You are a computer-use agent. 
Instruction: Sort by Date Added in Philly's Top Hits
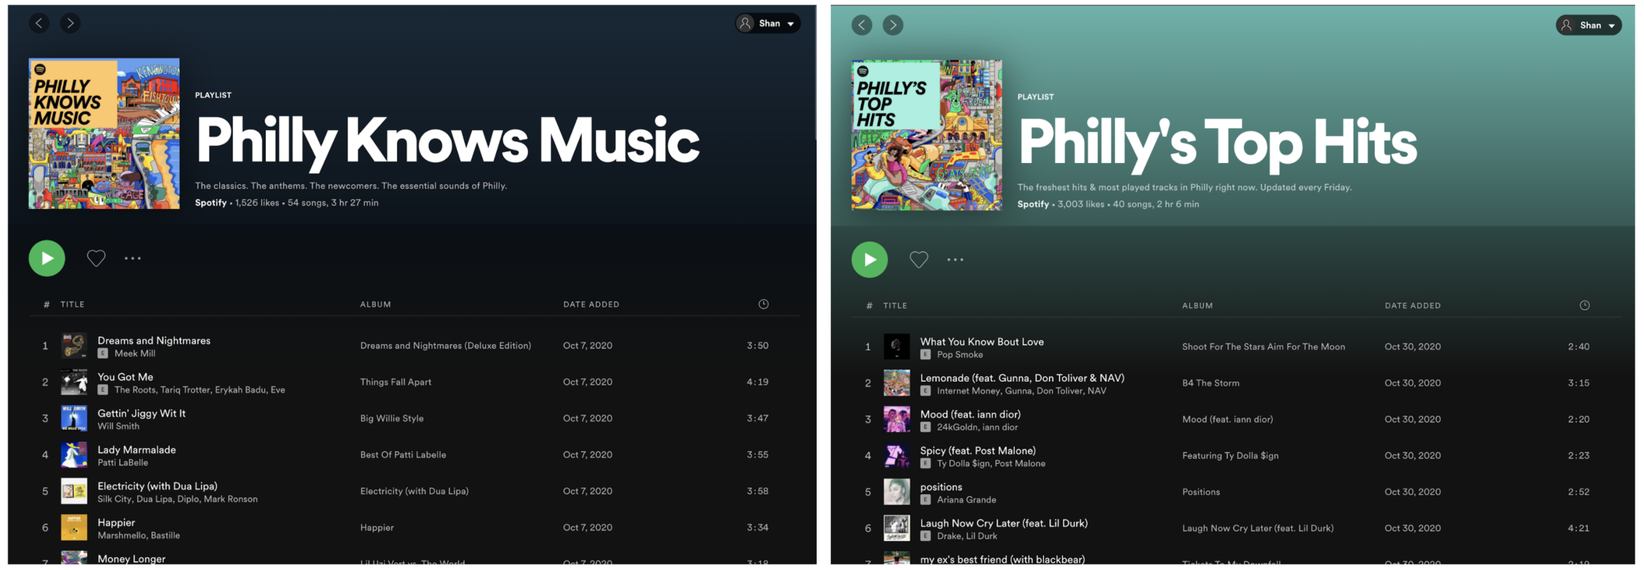1413,306
